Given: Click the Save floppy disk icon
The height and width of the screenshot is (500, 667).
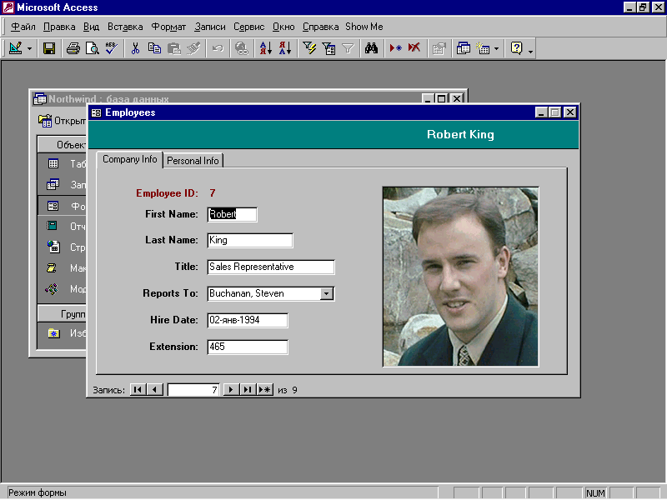Looking at the screenshot, I should point(49,48).
